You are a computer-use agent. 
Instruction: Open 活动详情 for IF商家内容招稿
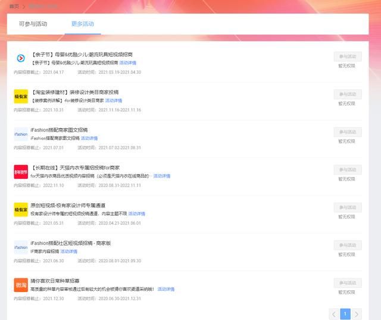[x=69, y=251]
